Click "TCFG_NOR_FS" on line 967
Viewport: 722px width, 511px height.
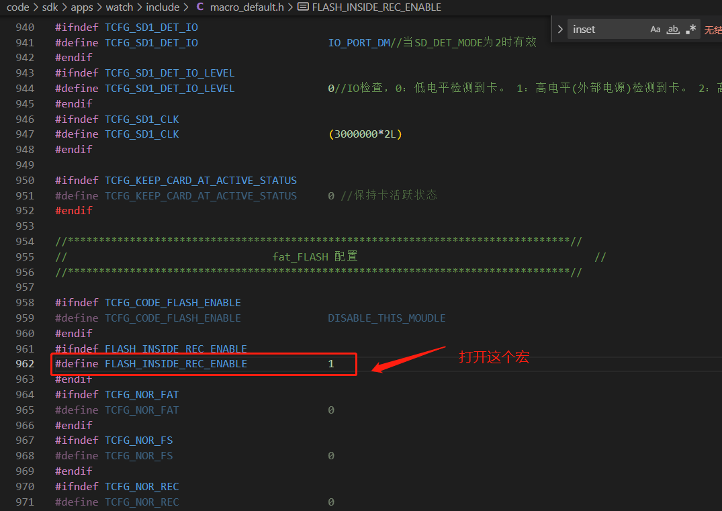[139, 440]
